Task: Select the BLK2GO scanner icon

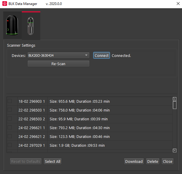Action: pos(31,26)
